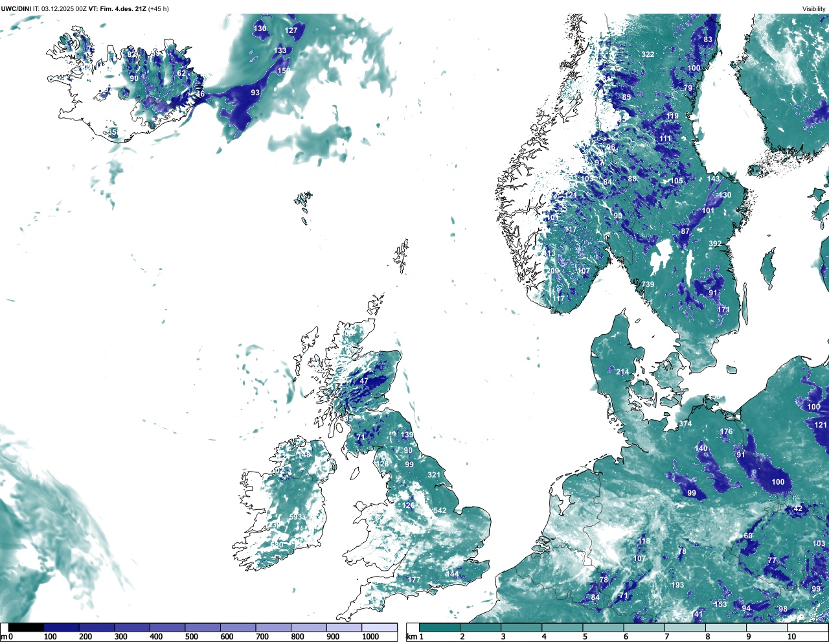Screen dimensions: 829x642
Task: Click the '143' value on Sweden's coast
Action: coord(713,179)
